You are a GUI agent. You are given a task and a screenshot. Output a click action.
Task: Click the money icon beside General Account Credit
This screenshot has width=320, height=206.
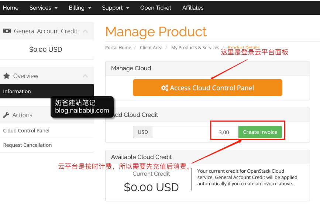point(7,31)
